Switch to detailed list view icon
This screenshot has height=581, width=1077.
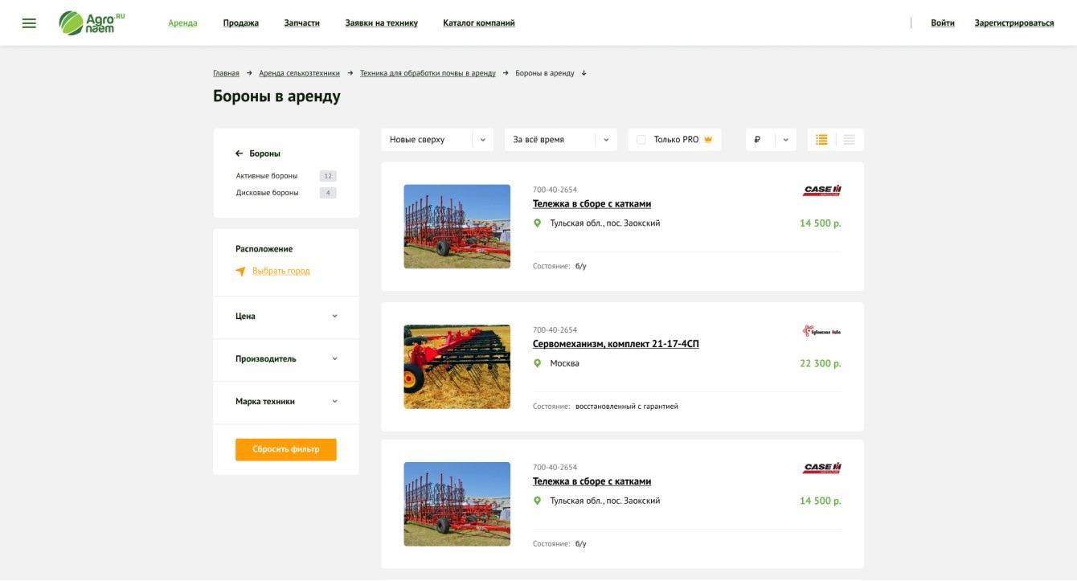[821, 140]
